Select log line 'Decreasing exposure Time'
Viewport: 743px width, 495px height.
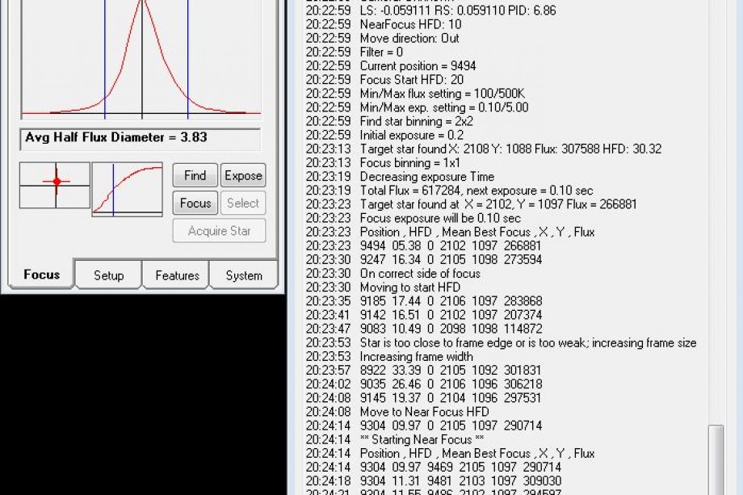[x=400, y=176]
